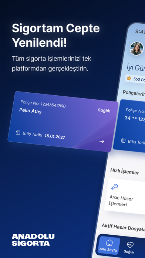Viewport: 145px width, 258px height.
Task: Click 'Poliçe No: 12346547890' text
Action: pyautogui.click(x=43, y=104)
